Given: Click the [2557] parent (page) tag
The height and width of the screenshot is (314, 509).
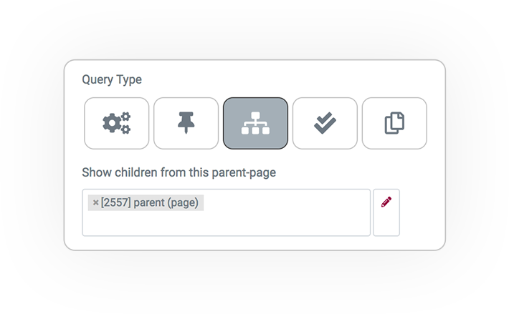Looking at the screenshot, I should [146, 202].
